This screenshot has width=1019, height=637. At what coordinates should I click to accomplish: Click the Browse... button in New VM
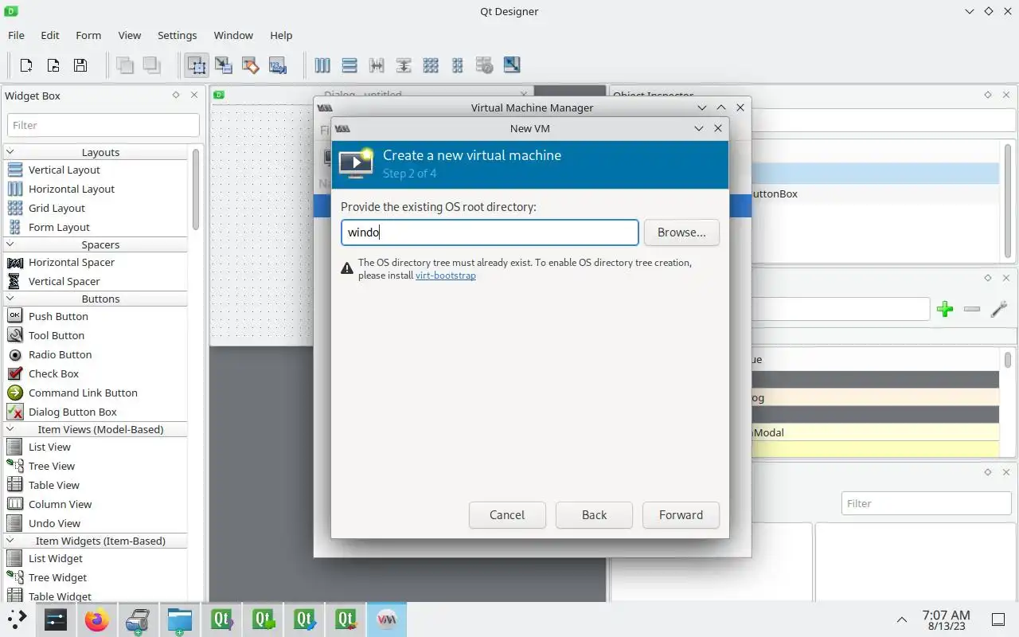coord(681,233)
